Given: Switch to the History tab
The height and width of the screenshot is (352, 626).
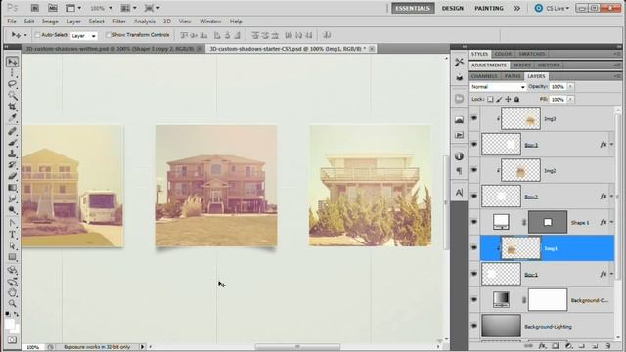Looking at the screenshot, I should (549, 66).
